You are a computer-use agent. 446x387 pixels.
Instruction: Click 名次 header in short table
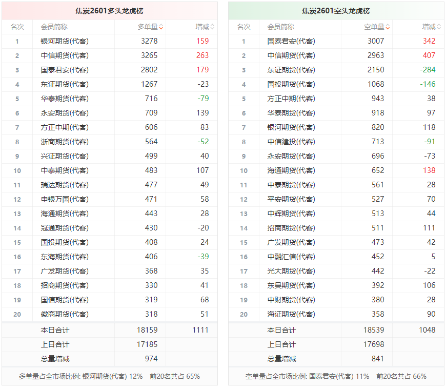click(244, 27)
